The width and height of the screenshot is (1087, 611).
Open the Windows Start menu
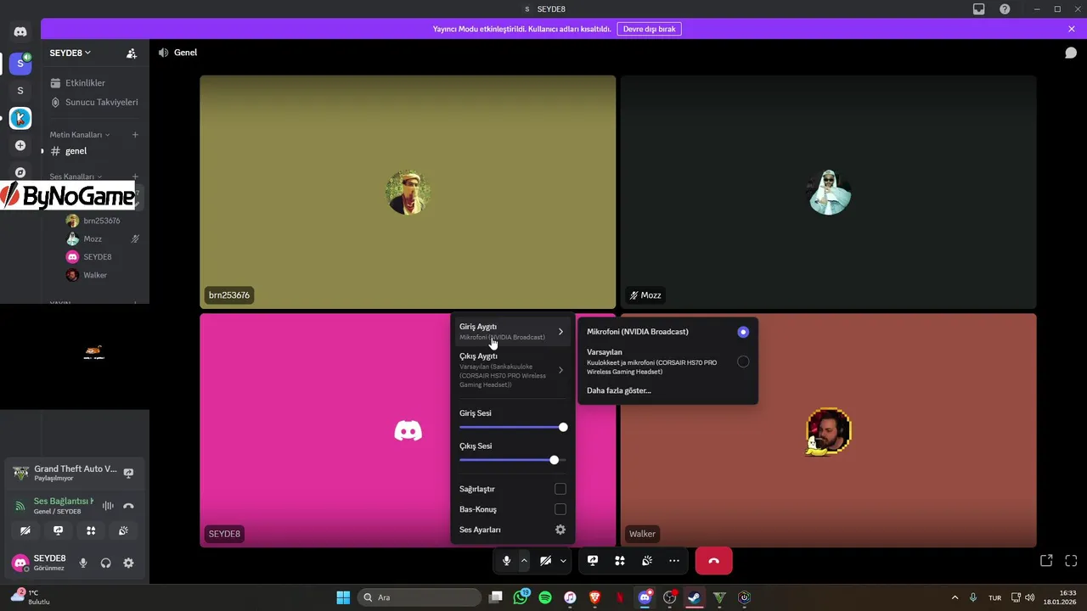tap(343, 597)
